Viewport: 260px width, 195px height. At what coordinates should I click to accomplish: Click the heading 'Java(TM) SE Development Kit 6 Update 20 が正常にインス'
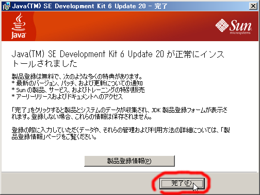click(118, 54)
